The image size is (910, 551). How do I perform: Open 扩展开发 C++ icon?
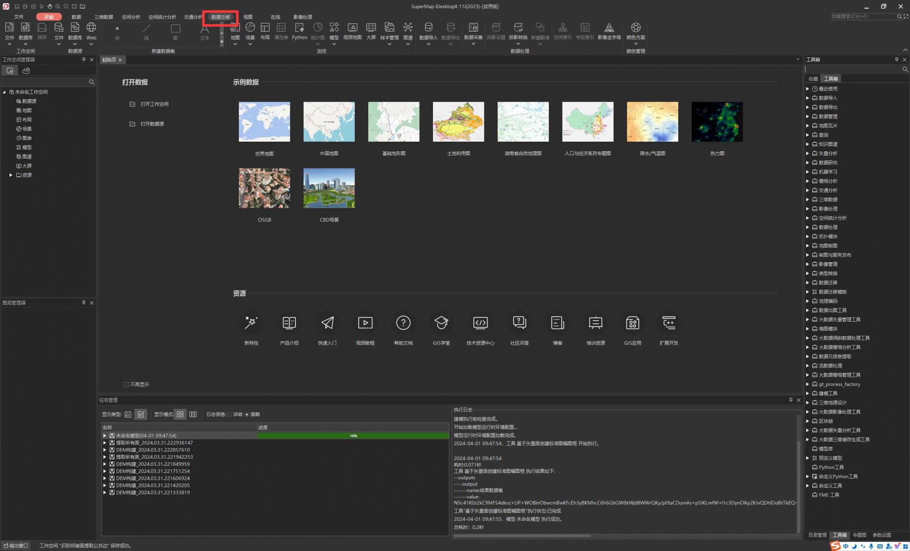click(669, 323)
